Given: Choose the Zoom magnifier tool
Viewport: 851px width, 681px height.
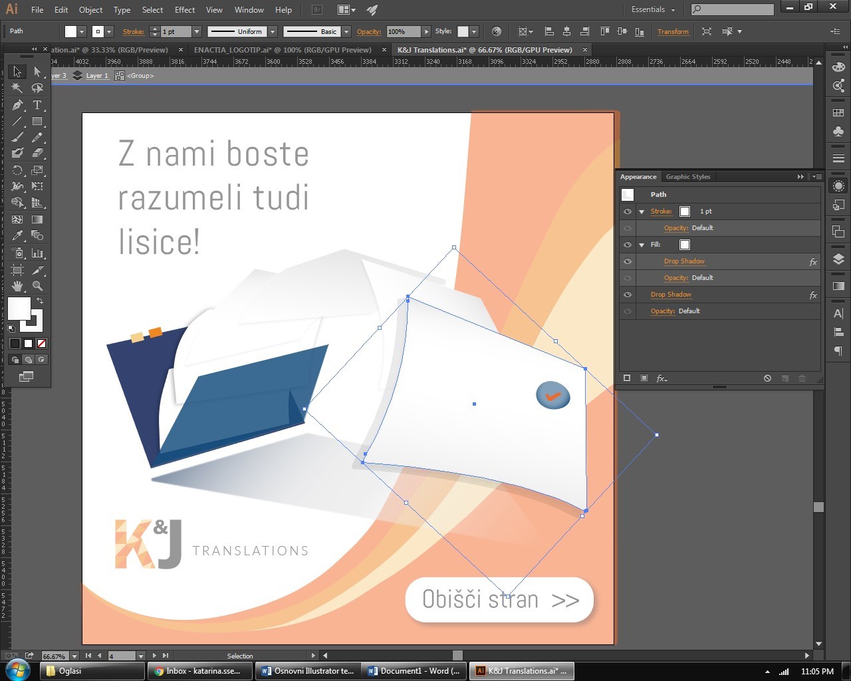Looking at the screenshot, I should point(37,286).
